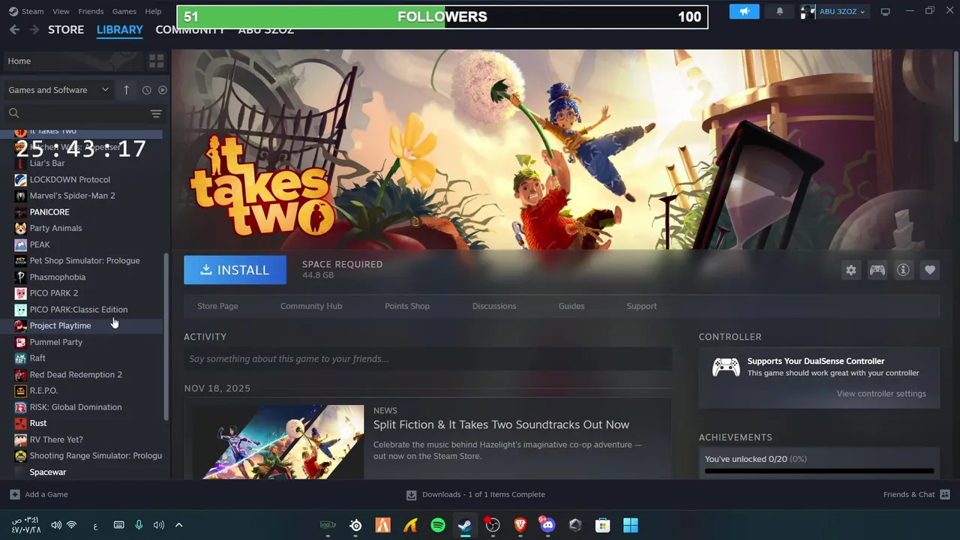Open Brave browser from taskbar
The height and width of the screenshot is (540, 960).
520,525
